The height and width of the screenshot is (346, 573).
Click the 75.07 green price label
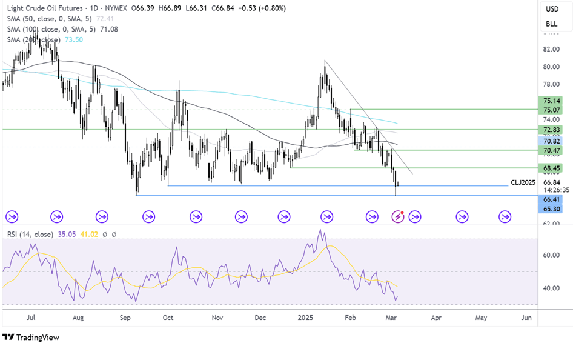coord(551,110)
